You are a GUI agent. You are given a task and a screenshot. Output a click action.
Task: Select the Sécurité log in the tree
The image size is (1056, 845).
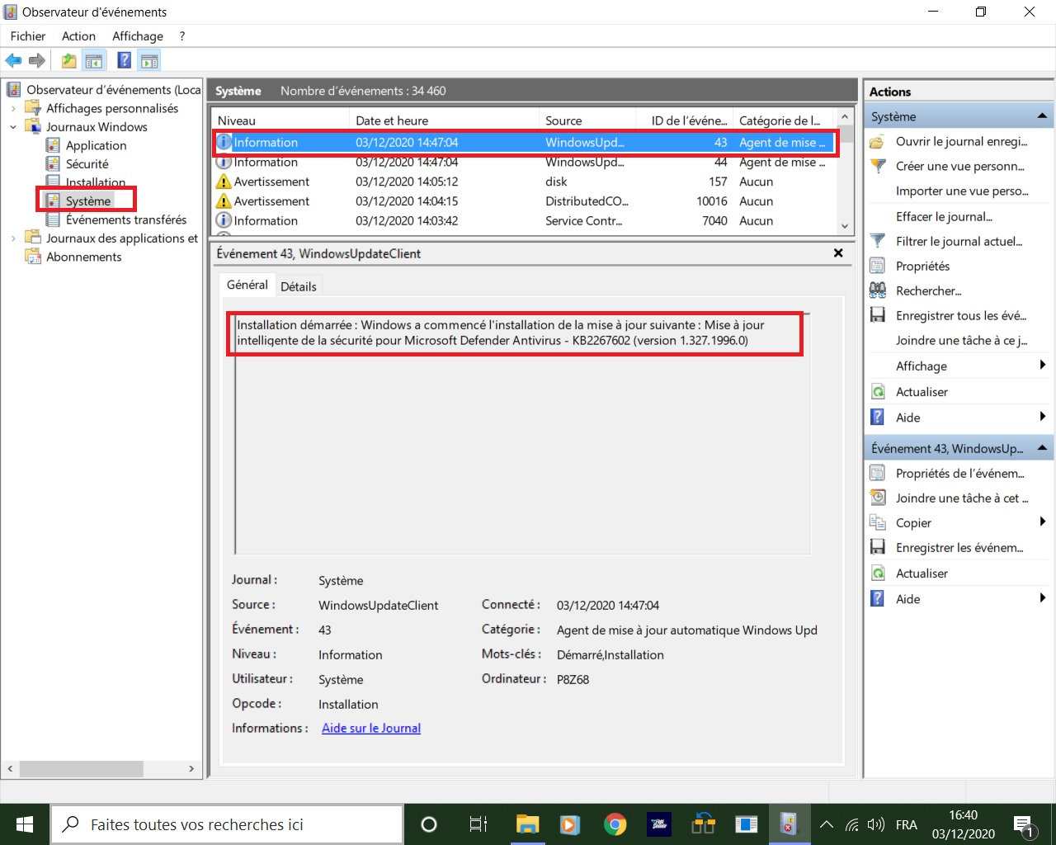coord(87,164)
